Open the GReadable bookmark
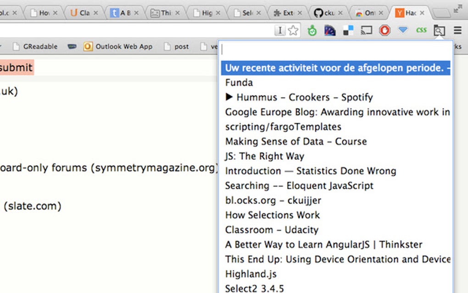Image resolution: width=468 pixels, height=293 pixels. click(x=36, y=46)
